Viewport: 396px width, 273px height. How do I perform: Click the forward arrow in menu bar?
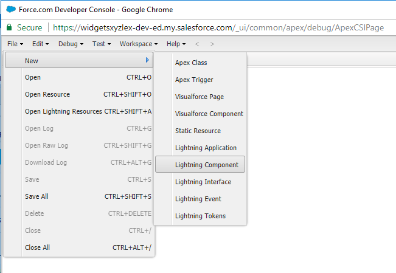212,44
